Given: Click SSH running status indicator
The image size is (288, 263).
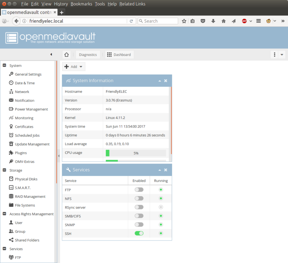Looking at the screenshot, I should coord(161,233).
